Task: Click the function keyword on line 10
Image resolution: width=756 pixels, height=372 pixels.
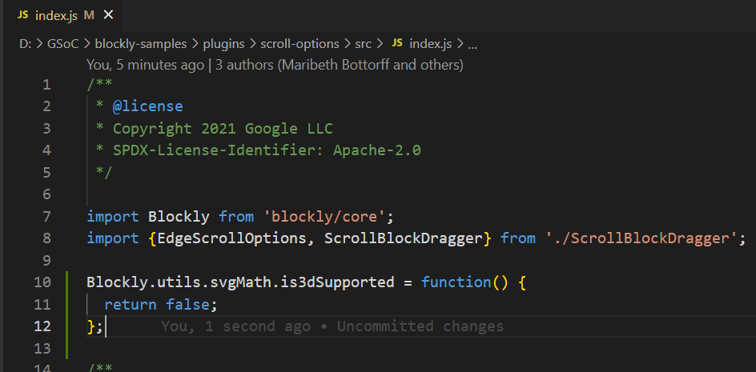Action: [x=456, y=282]
